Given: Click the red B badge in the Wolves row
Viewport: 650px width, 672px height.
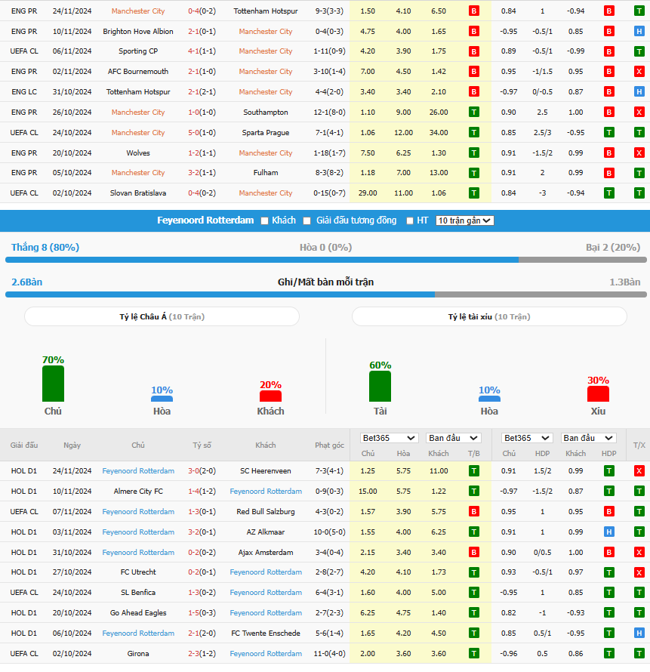Looking at the screenshot, I should tap(609, 153).
